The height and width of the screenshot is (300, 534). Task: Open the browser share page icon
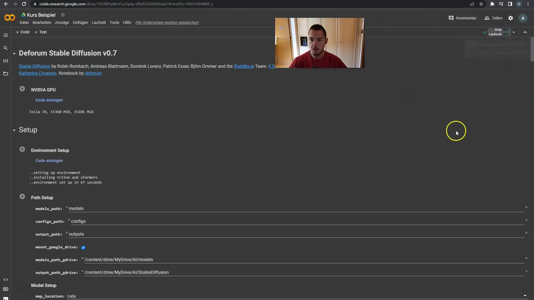pyautogui.click(x=472, y=4)
